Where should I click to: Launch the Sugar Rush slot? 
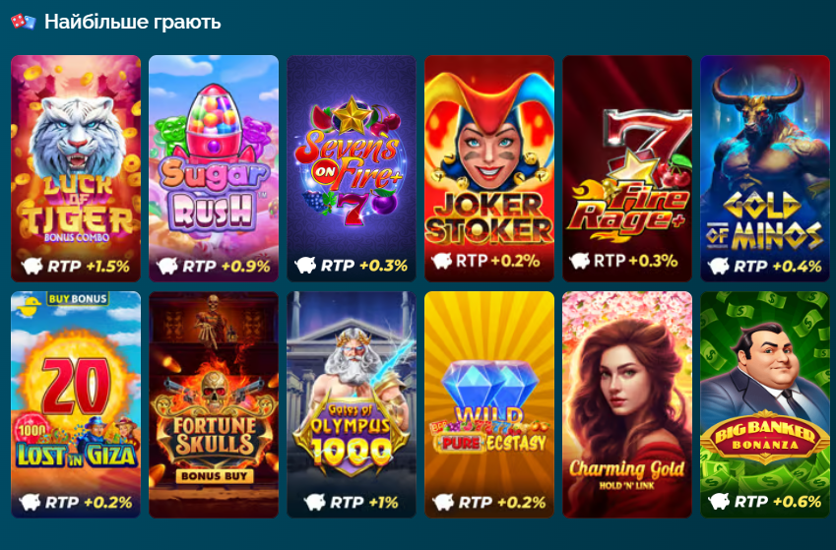click(x=214, y=168)
